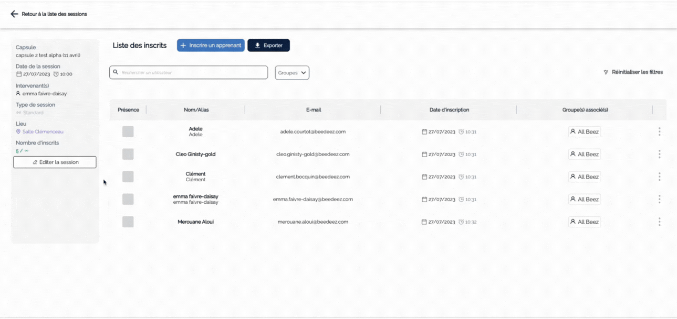Open the three-dot menu for Adele

tap(659, 132)
